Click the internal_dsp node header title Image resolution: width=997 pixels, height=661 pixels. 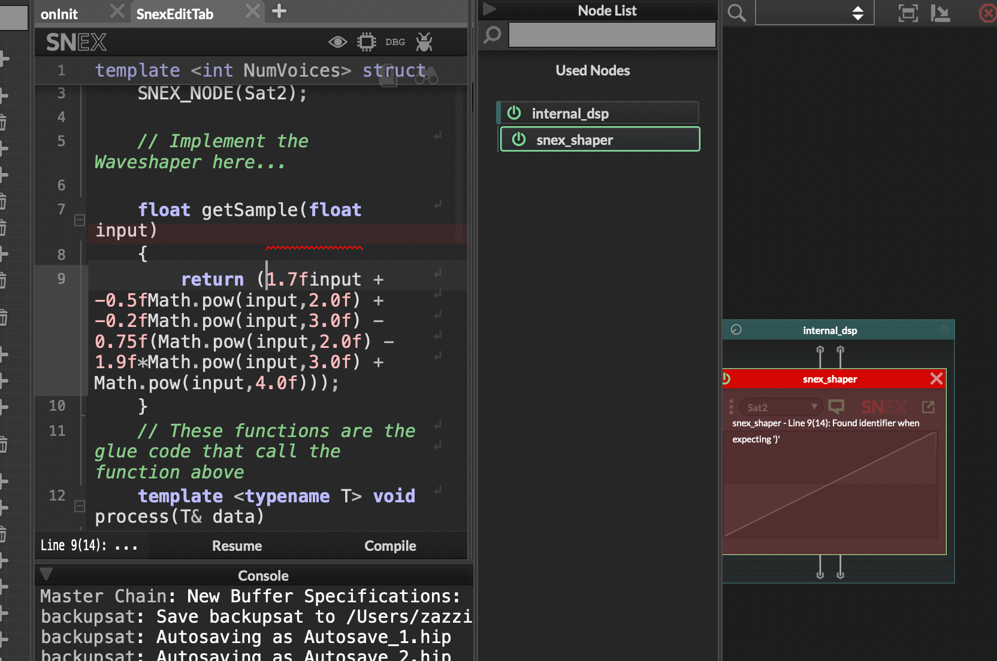click(830, 330)
